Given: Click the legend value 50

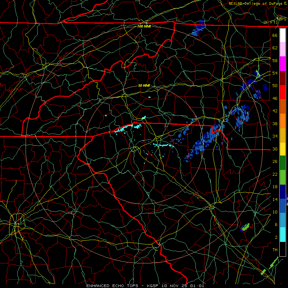Looking at the screenshot, I should tap(275, 85).
